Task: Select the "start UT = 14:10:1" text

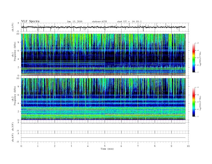Action: (129, 21)
